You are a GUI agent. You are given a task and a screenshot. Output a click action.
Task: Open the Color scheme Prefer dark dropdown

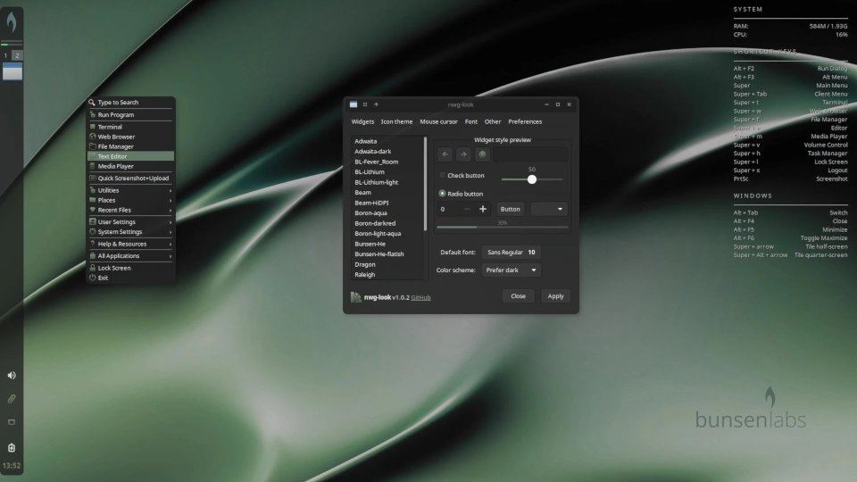point(511,270)
